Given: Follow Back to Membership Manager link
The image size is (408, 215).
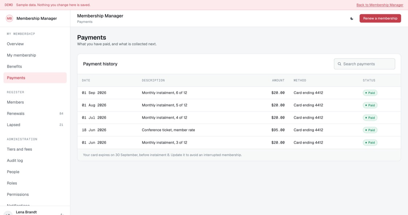Looking at the screenshot, I should pos(380,5).
